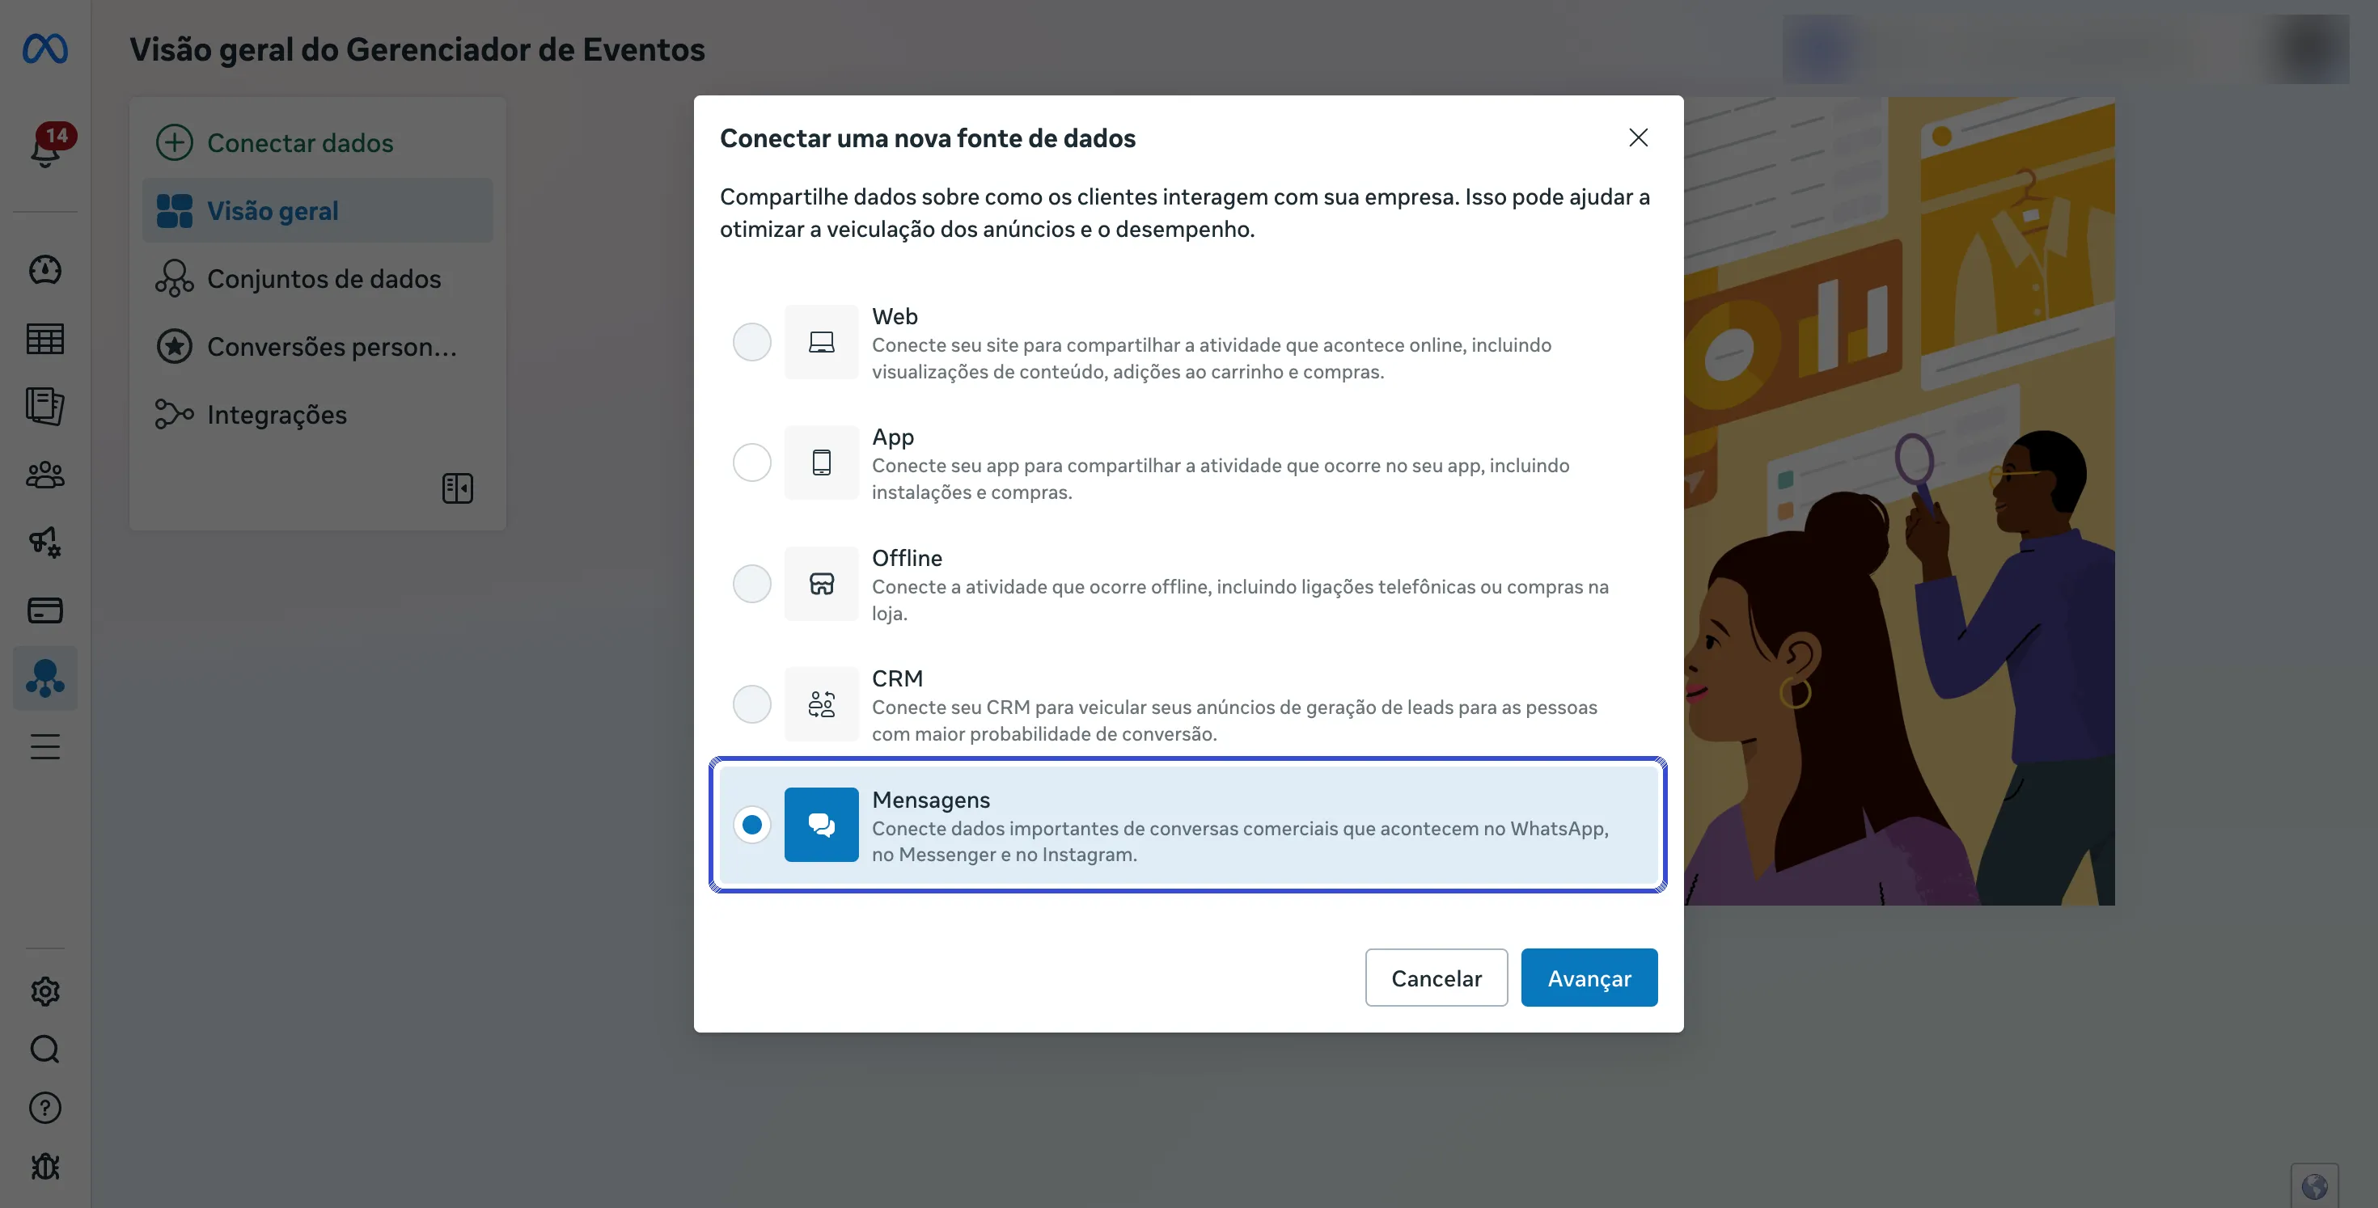Click the Meta logo icon
The height and width of the screenshot is (1208, 2378).
click(x=45, y=49)
